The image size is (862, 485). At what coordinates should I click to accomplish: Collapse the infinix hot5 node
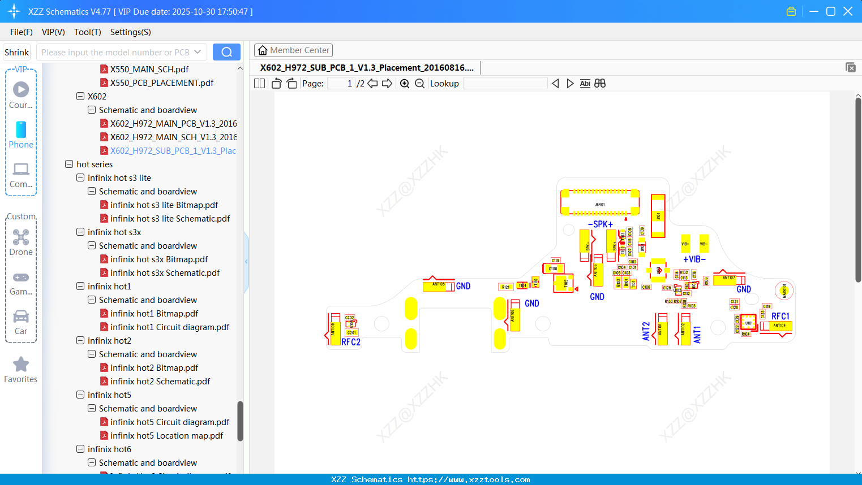pos(80,395)
